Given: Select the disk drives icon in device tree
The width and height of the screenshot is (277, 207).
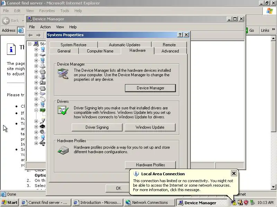Looking at the screenshot, I should click(x=42, y=55).
